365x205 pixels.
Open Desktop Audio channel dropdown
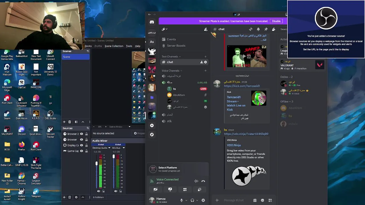[109, 148]
